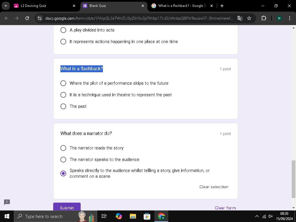Image resolution: width=296 pixels, height=222 pixels.
Task: Click the Clear selection button
Action: click(x=214, y=187)
